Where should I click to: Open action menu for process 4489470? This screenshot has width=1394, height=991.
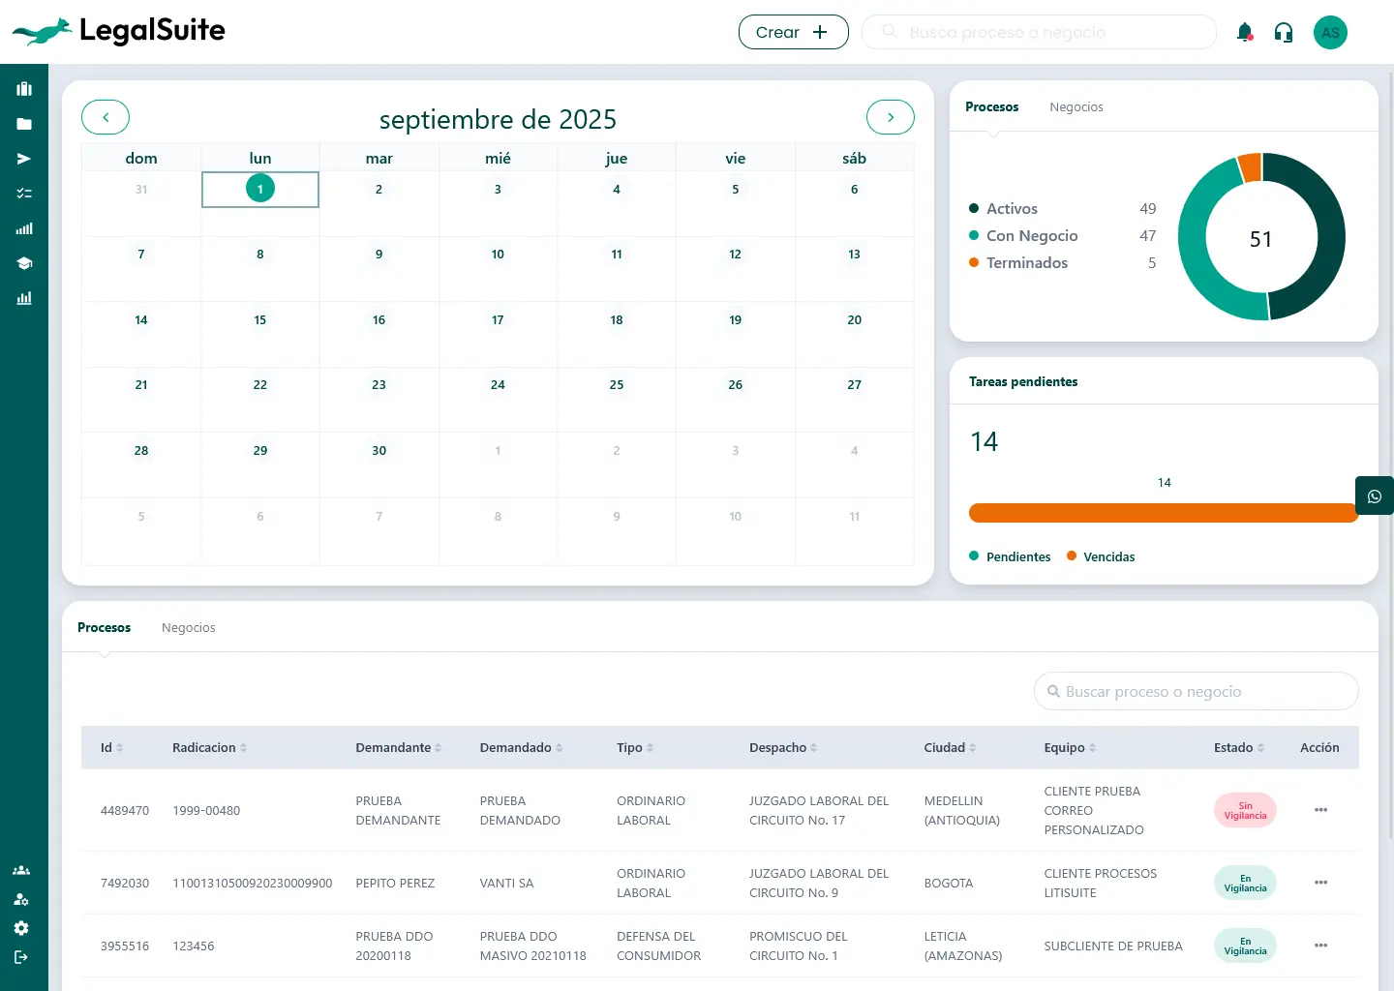tap(1320, 810)
